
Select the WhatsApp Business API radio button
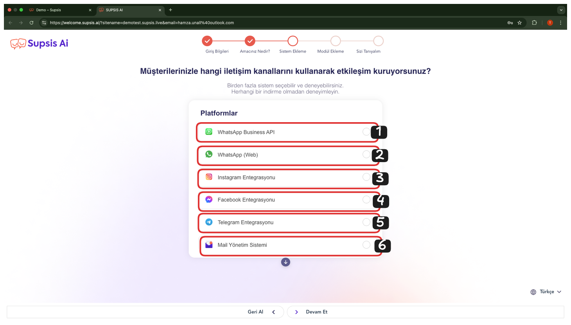(366, 132)
